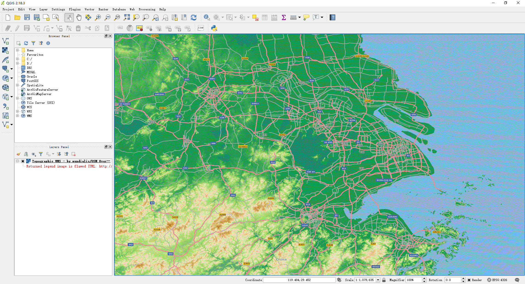Viewport: 525px width, 284px height.
Task: Open the Processing menu
Action: tap(147, 9)
